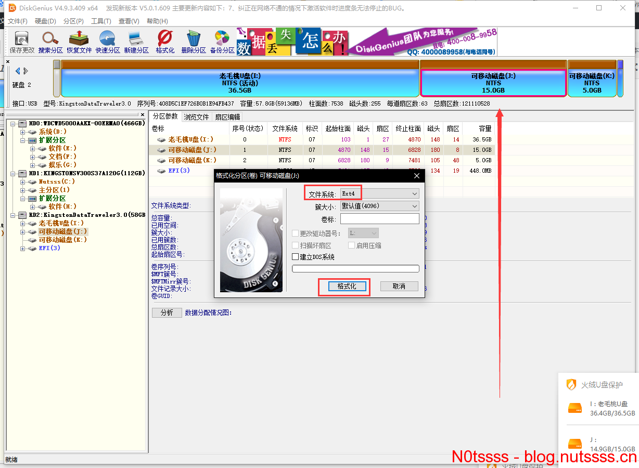Open the 工具(T) menu

pos(101,21)
